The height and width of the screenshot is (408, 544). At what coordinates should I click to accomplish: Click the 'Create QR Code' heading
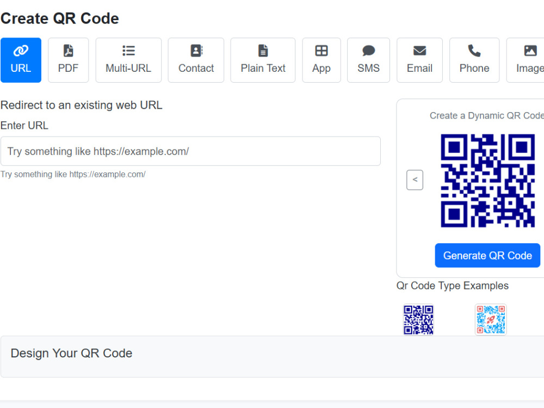tap(60, 18)
